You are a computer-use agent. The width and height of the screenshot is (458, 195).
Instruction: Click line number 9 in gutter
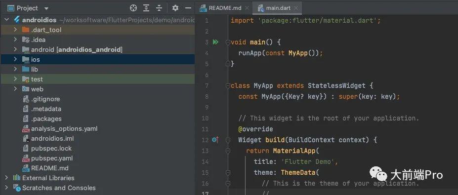(207, 108)
